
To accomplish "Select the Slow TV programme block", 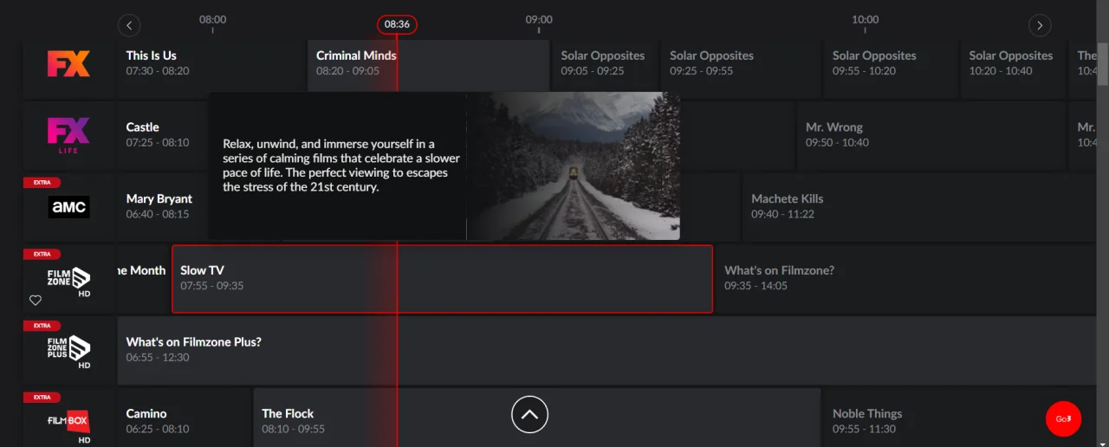I will point(442,278).
